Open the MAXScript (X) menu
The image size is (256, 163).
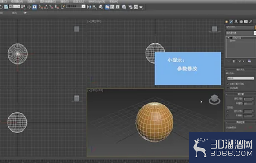point(97,1)
